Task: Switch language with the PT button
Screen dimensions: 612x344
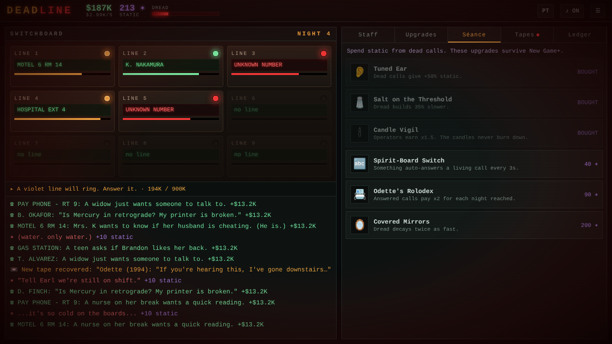Action: [546, 11]
